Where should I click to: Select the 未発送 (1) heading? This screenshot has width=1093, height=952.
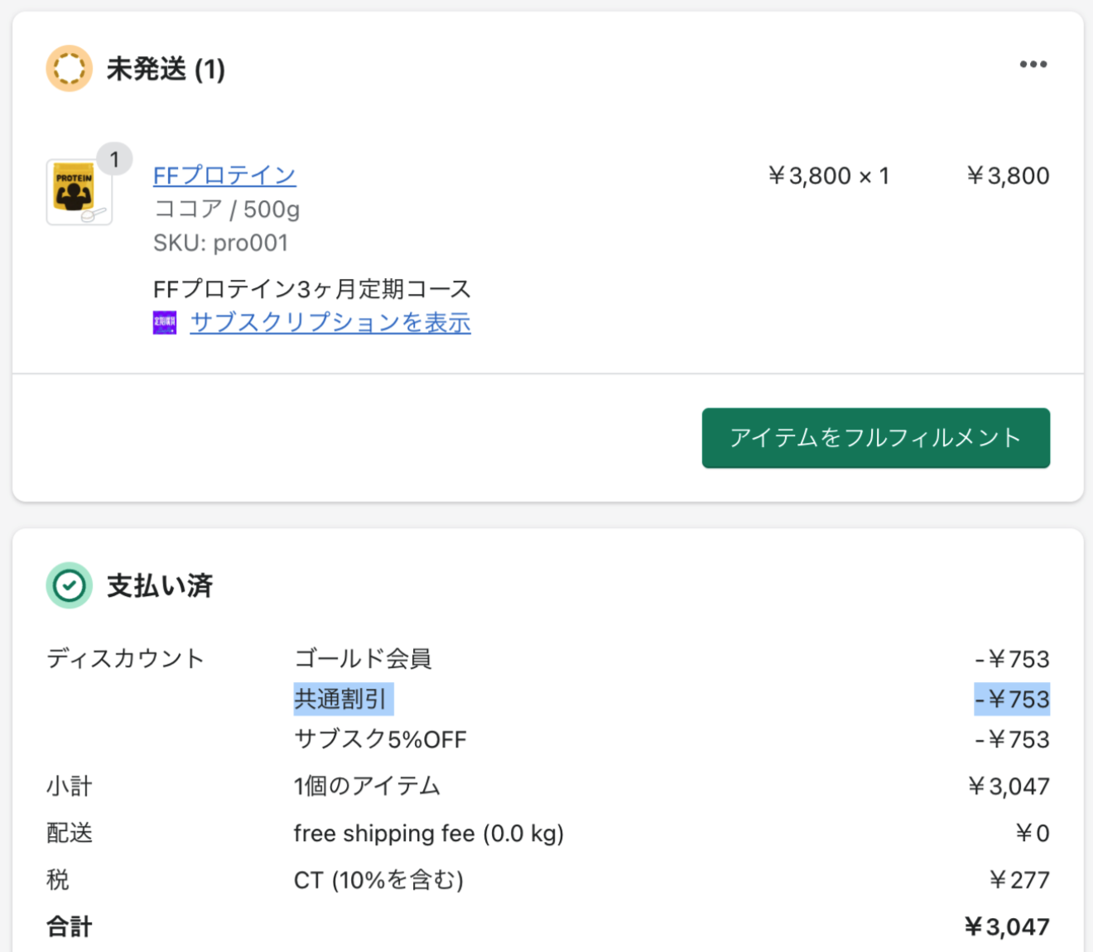coord(166,69)
